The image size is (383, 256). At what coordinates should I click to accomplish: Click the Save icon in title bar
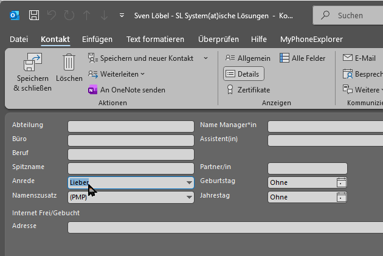35,15
